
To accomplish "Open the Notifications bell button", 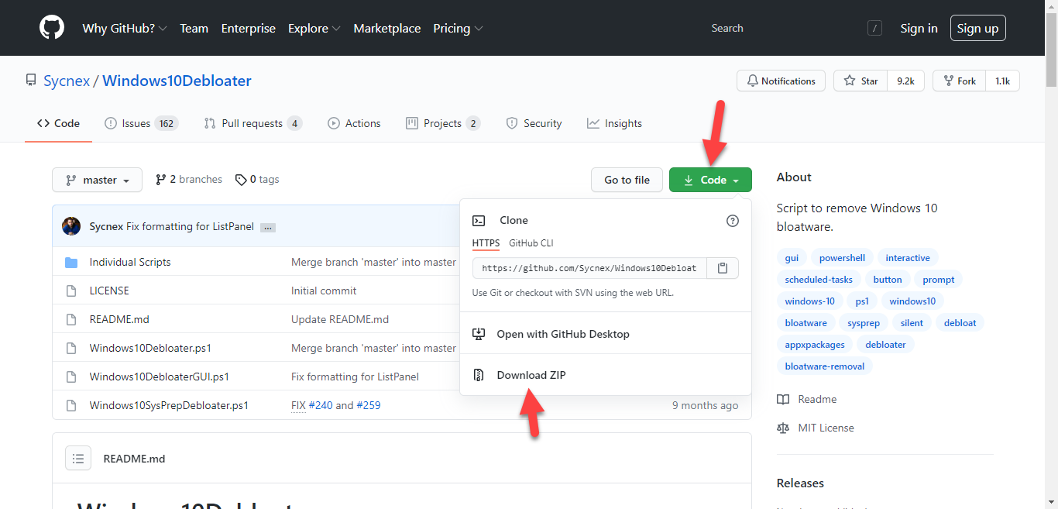I will (781, 81).
